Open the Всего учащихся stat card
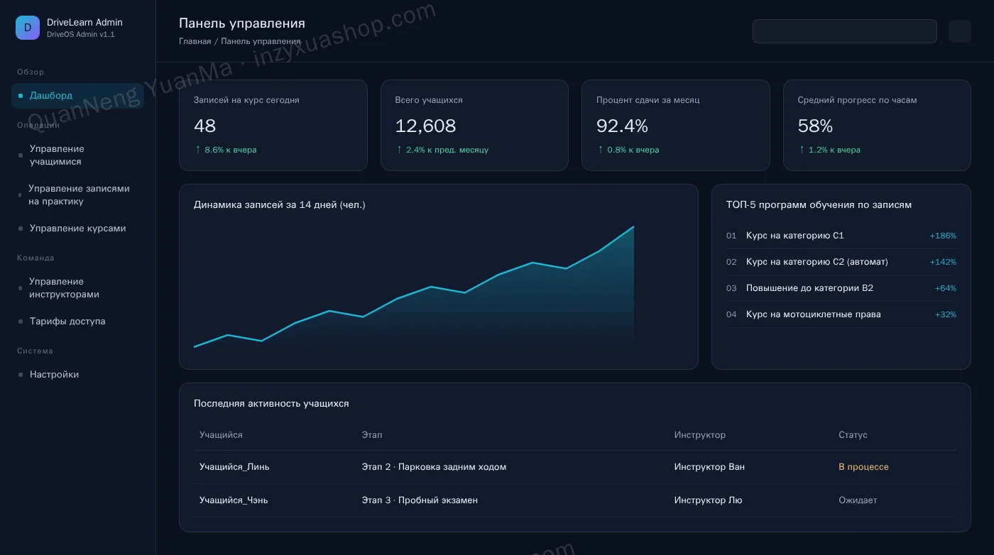 [x=474, y=125]
